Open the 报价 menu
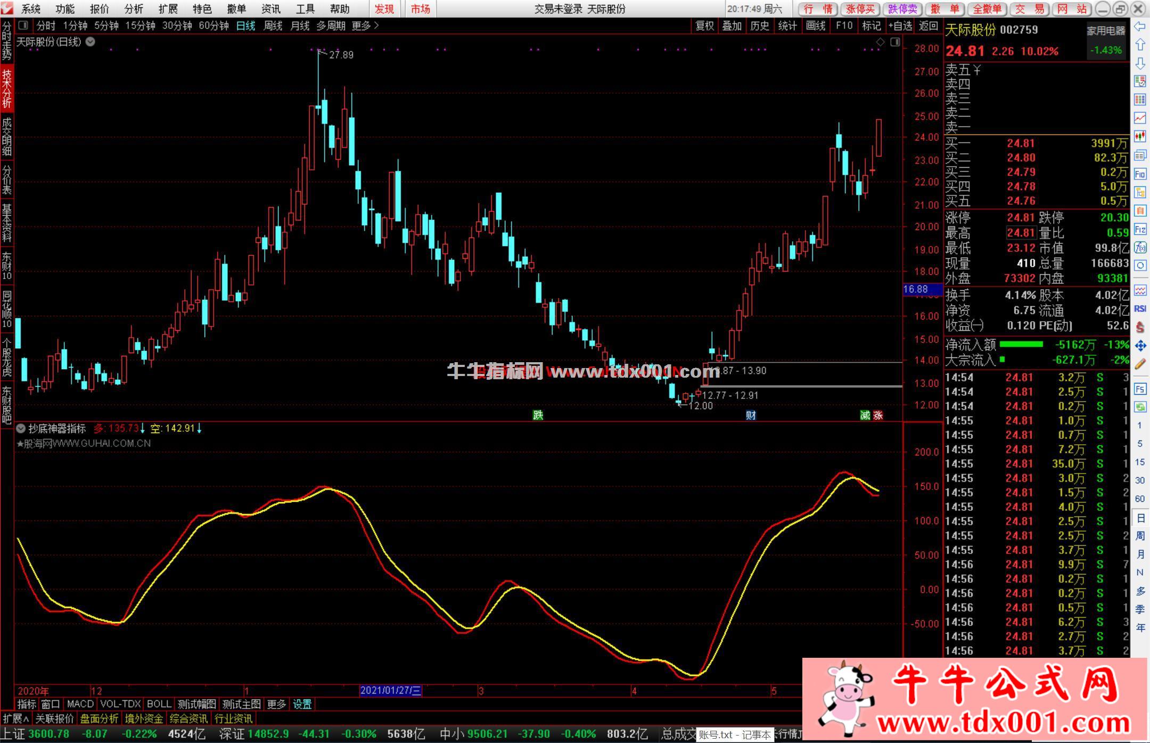The width and height of the screenshot is (1150, 743). point(99,9)
